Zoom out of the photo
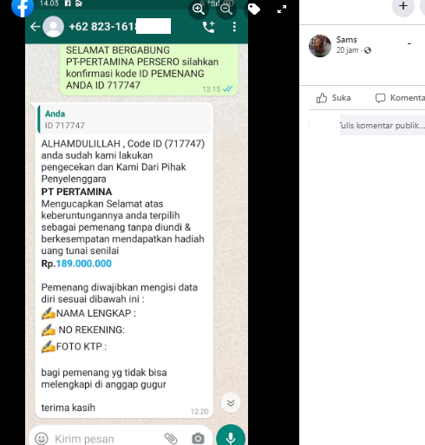Screen dimensions: 425x445 (226, 10)
